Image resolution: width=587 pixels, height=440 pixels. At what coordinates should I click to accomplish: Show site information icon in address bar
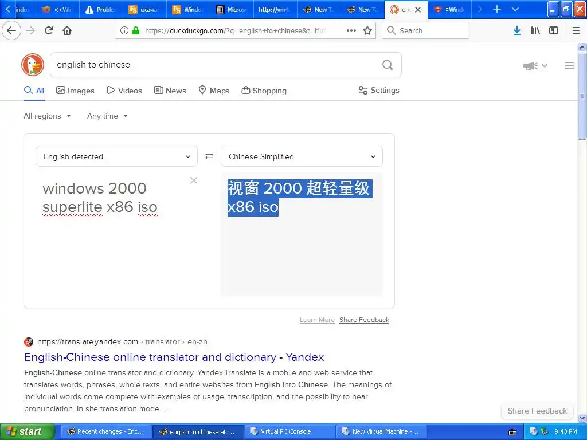coord(124,30)
